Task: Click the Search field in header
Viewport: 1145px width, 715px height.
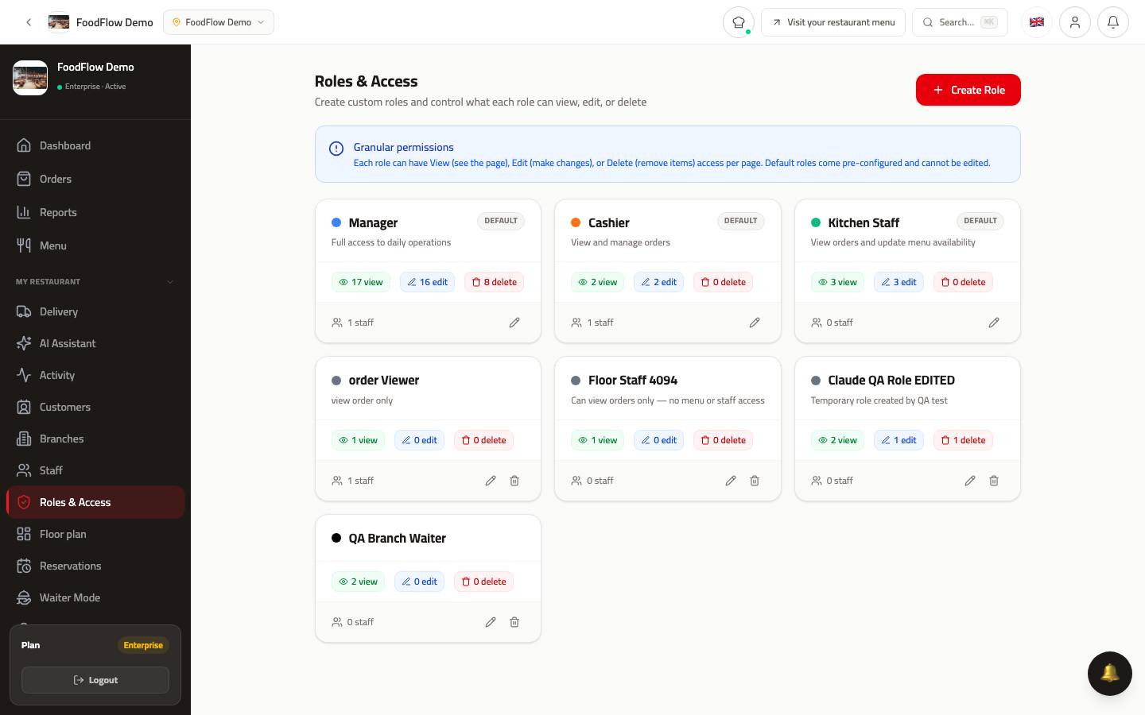Action: tap(961, 22)
